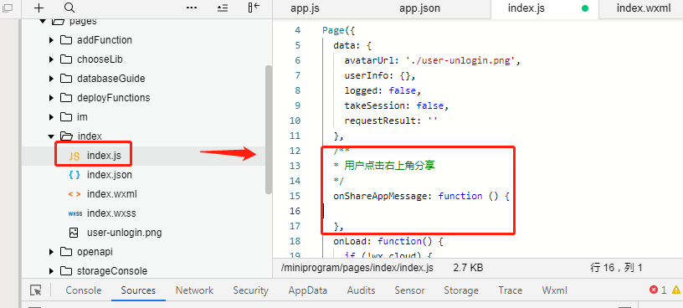This screenshot has height=308, width=683.
Task: Click the storageConsole folder icon
Action: [66, 271]
